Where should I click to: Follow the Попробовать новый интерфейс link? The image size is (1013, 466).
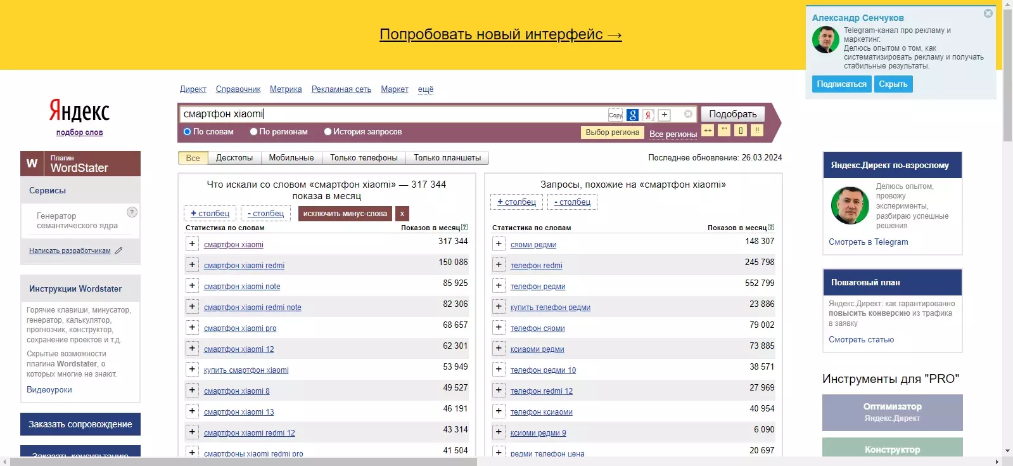pos(500,34)
